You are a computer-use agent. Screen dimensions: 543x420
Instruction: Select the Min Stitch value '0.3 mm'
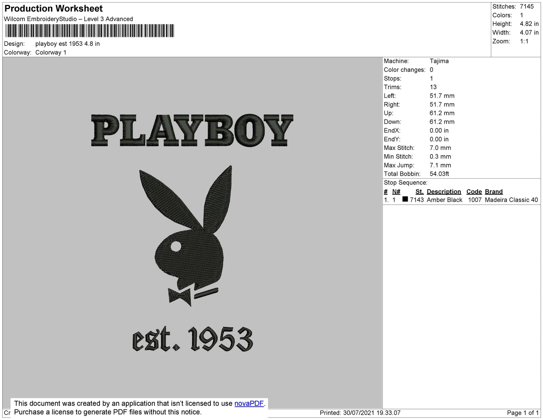440,156
